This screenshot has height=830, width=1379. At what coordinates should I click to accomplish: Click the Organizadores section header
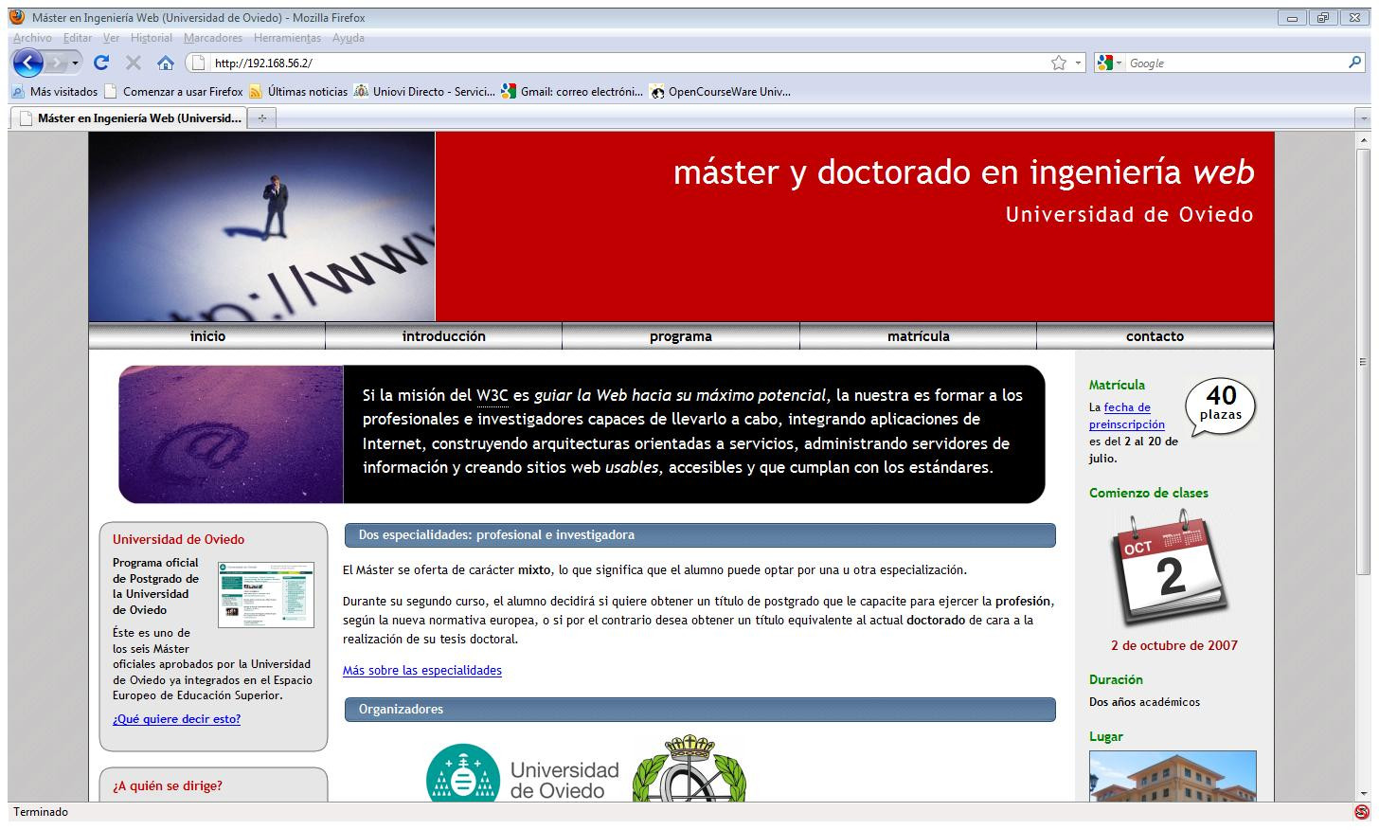tap(700, 710)
